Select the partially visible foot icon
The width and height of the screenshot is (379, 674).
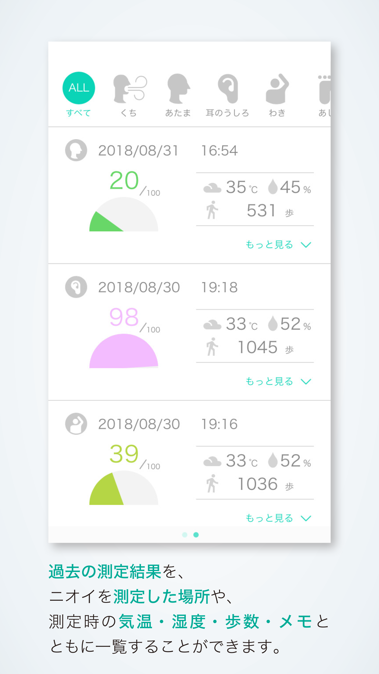point(324,90)
